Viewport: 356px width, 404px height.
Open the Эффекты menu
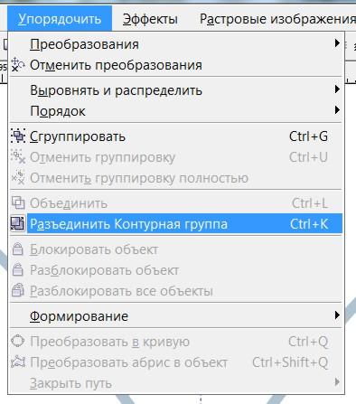(150, 19)
